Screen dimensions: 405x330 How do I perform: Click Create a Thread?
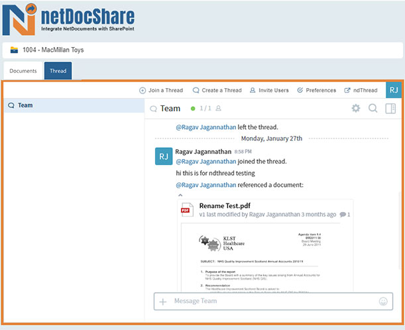(217, 90)
